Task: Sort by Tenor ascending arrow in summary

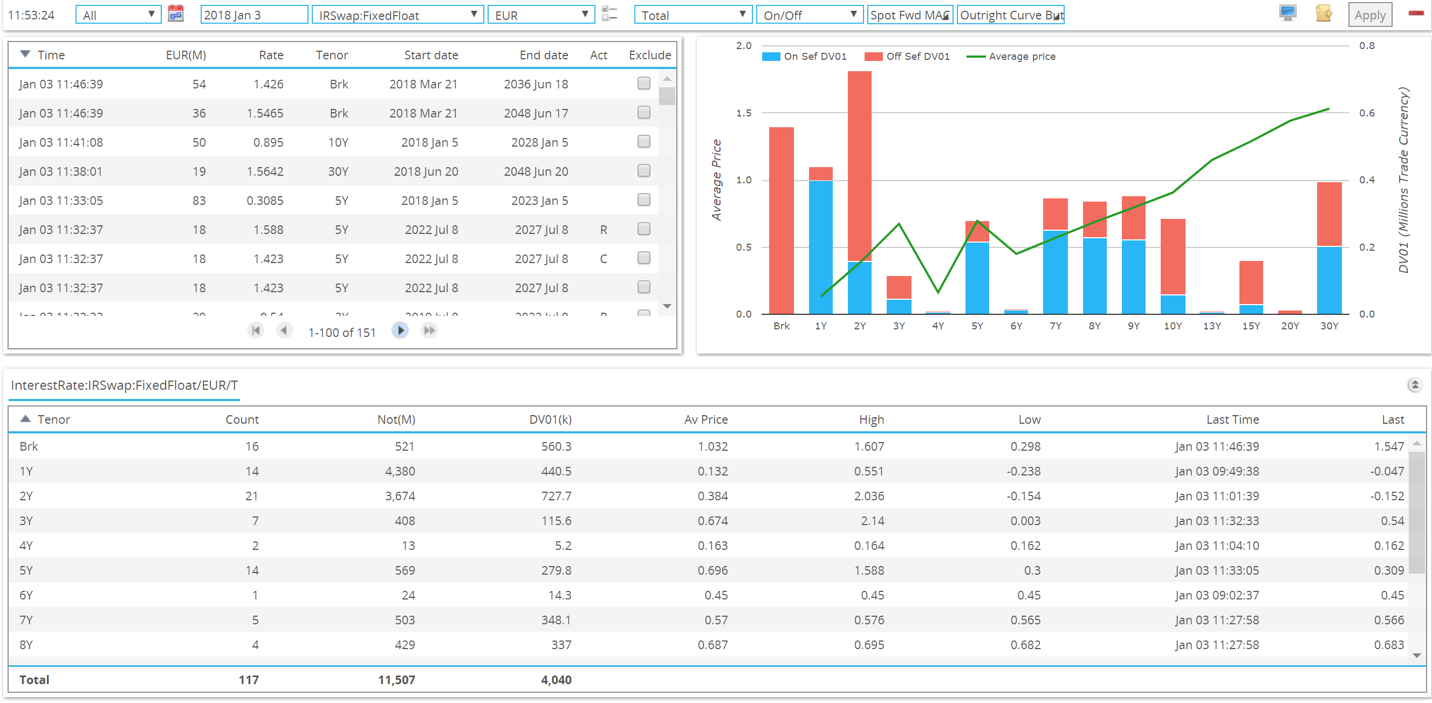Action: [25, 418]
